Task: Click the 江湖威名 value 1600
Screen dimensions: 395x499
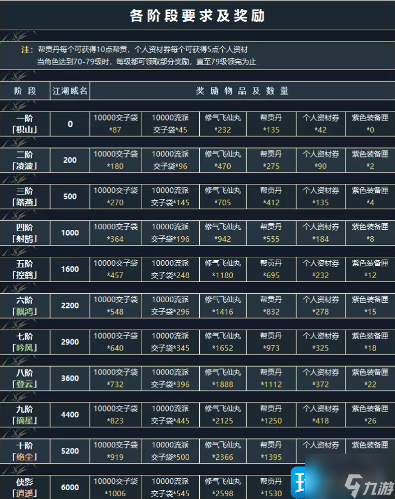Action: 70,269
